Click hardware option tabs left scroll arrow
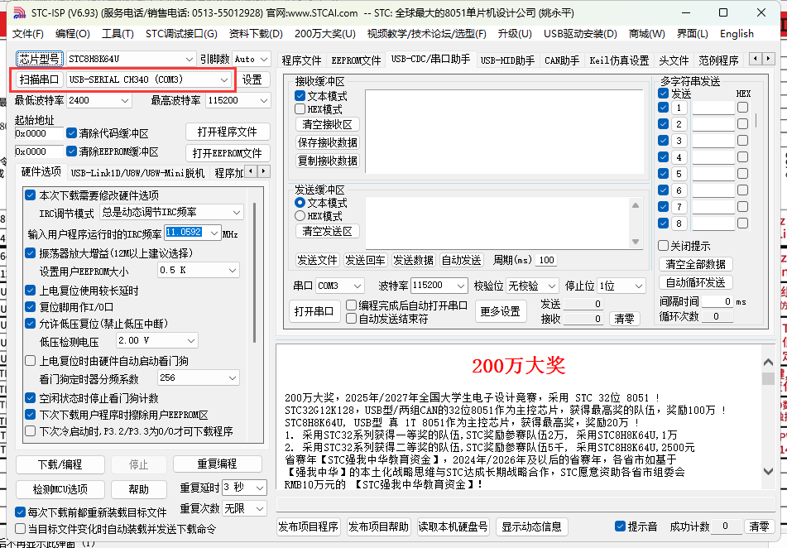The width and height of the screenshot is (787, 548). click(252, 171)
